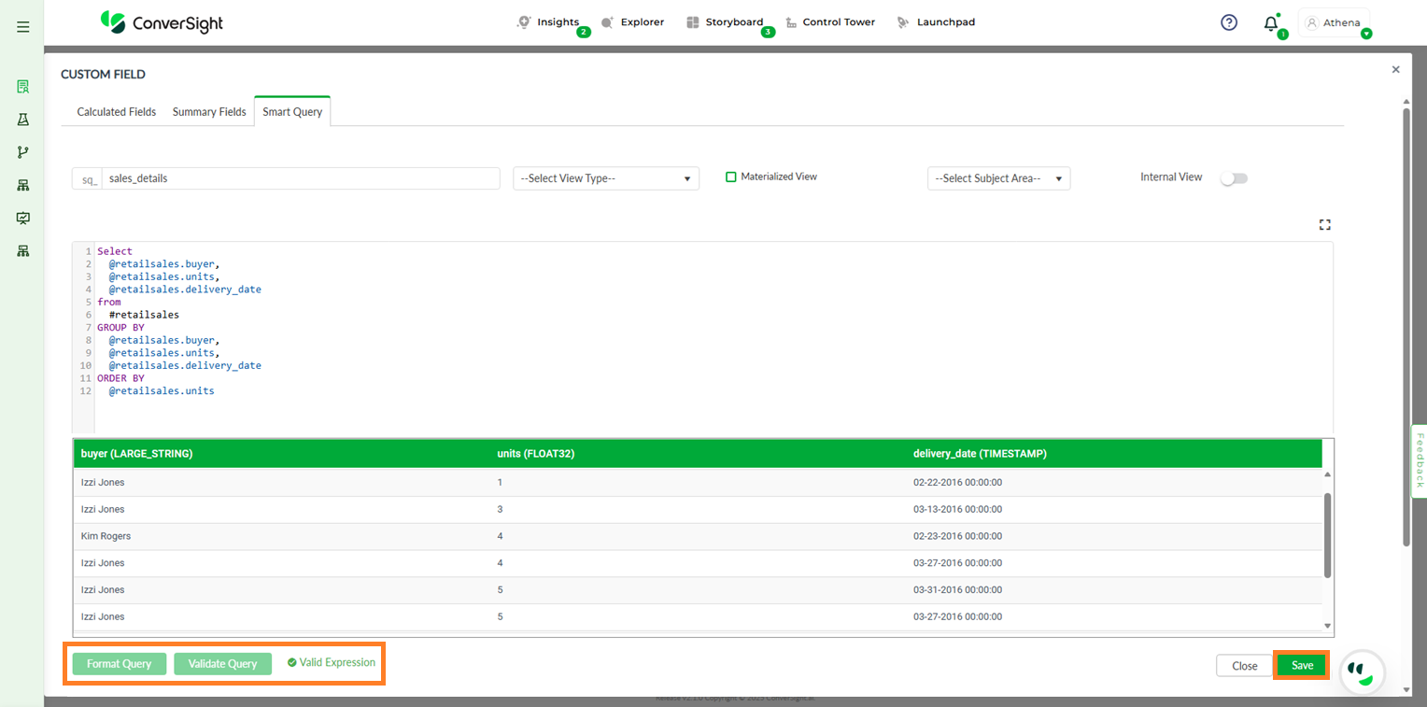Open the round chat assistant widget
1427x707 pixels.
(1363, 671)
